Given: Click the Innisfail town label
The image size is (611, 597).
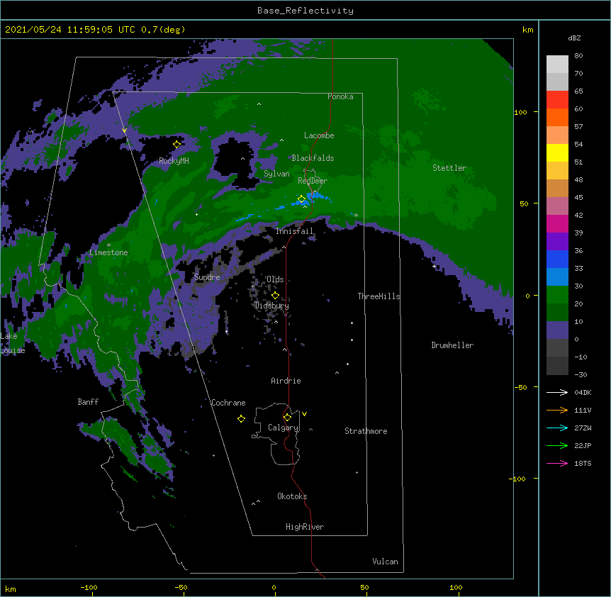Looking at the screenshot, I should click(295, 231).
